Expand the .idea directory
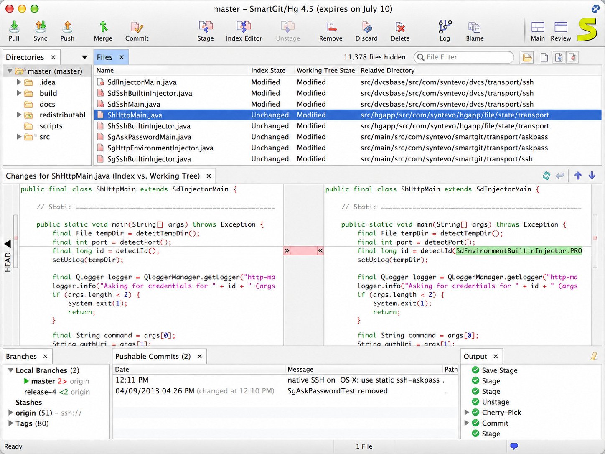Viewport: 605px width, 454px height. (19, 82)
